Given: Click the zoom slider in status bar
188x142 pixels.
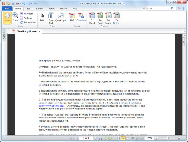Looking at the screenshot, I should click(x=168, y=138).
